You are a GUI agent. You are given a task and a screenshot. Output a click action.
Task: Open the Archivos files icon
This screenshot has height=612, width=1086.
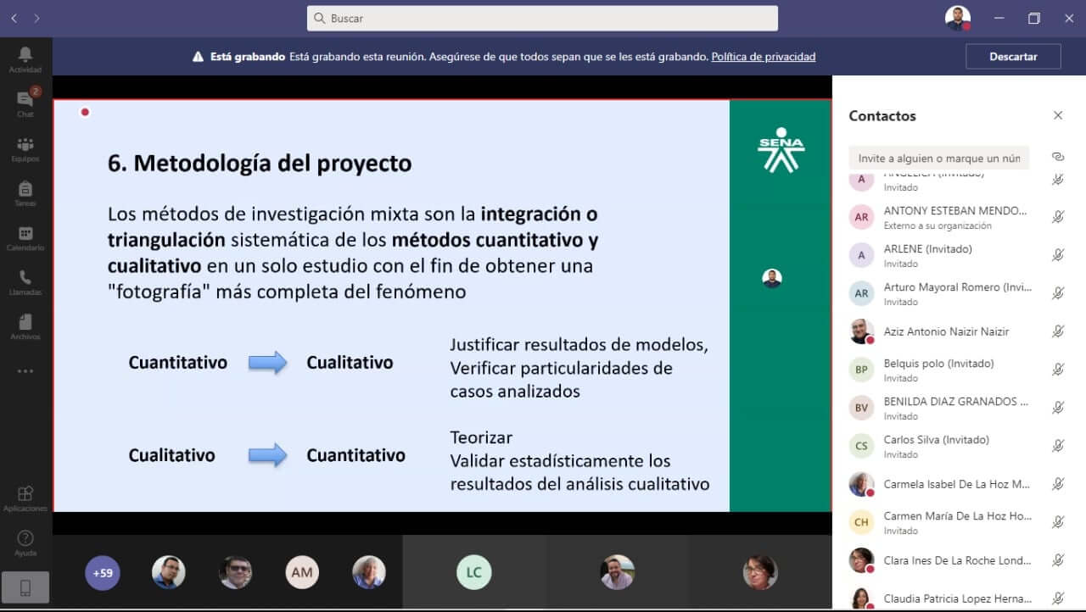[x=25, y=325]
